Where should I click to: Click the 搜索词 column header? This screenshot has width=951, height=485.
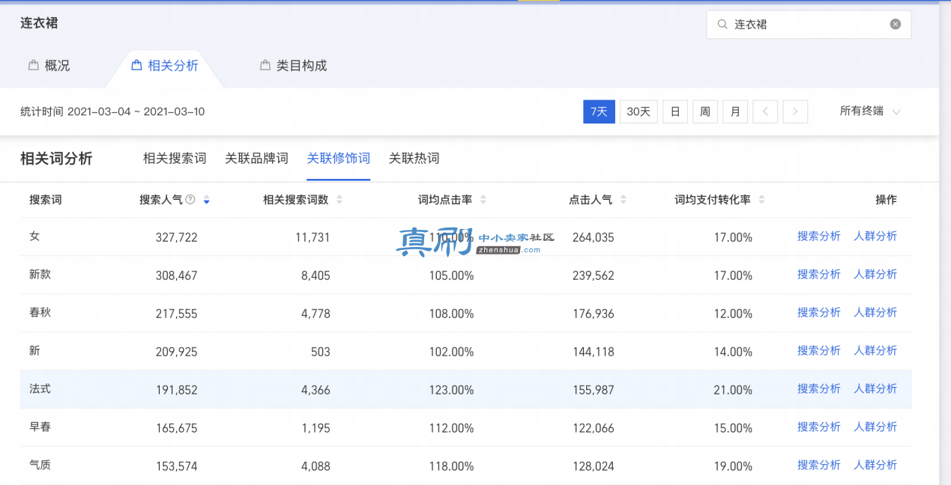[45, 200]
